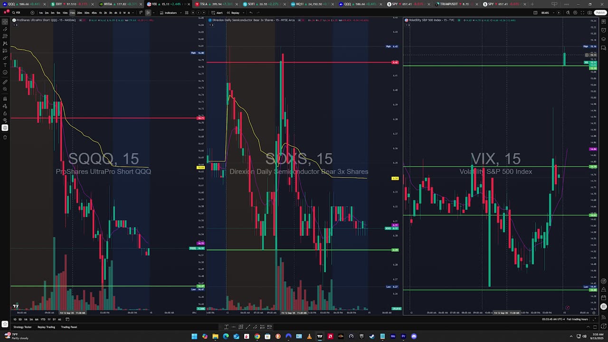This screenshot has width=608, height=342.
Task: Open the Strategy Tester panel
Action: [23, 327]
